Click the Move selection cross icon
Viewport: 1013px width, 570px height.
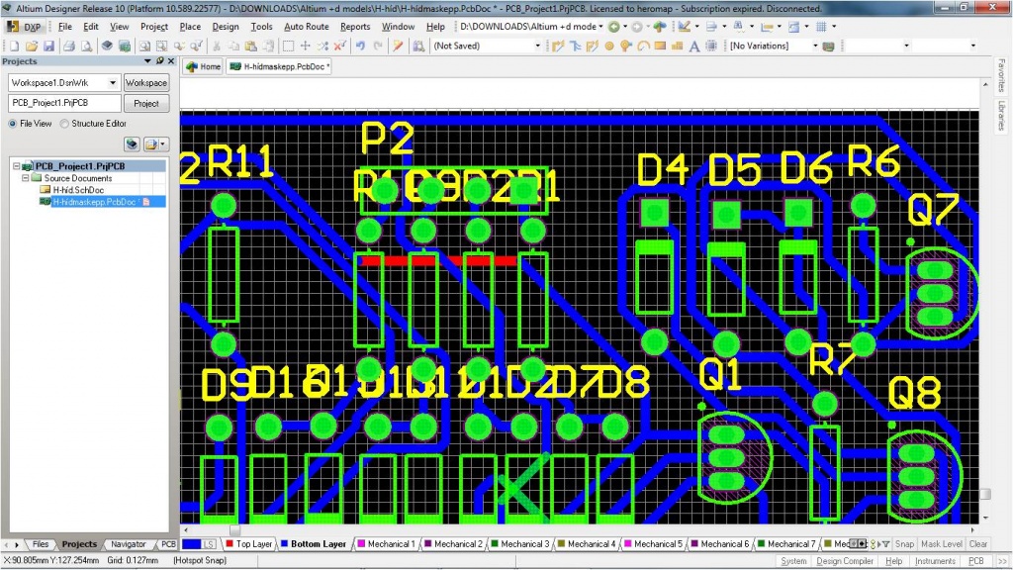pyautogui.click(x=306, y=46)
